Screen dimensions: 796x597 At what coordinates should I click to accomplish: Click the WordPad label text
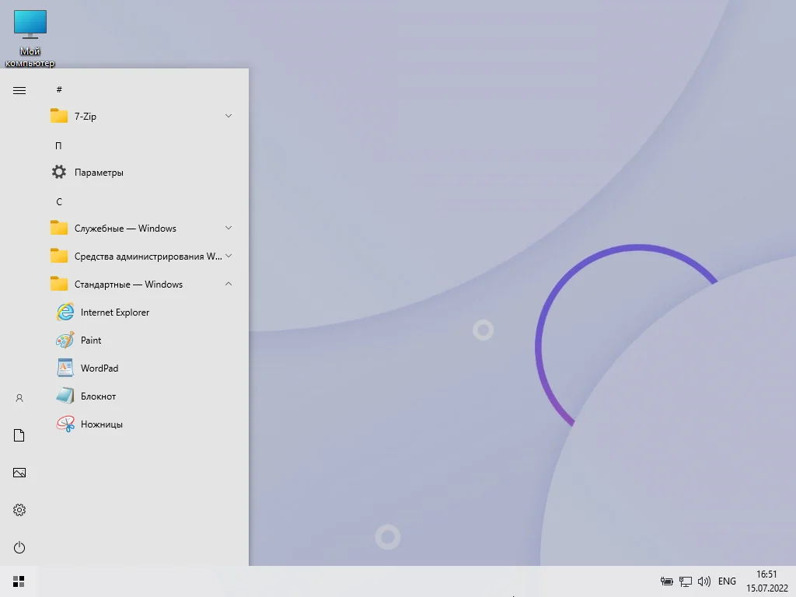99,368
